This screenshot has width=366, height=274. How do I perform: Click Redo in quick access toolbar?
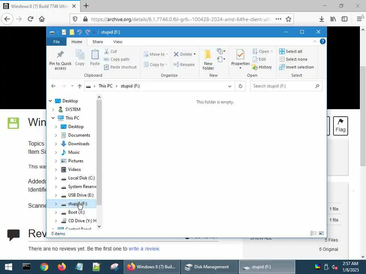coord(88,32)
